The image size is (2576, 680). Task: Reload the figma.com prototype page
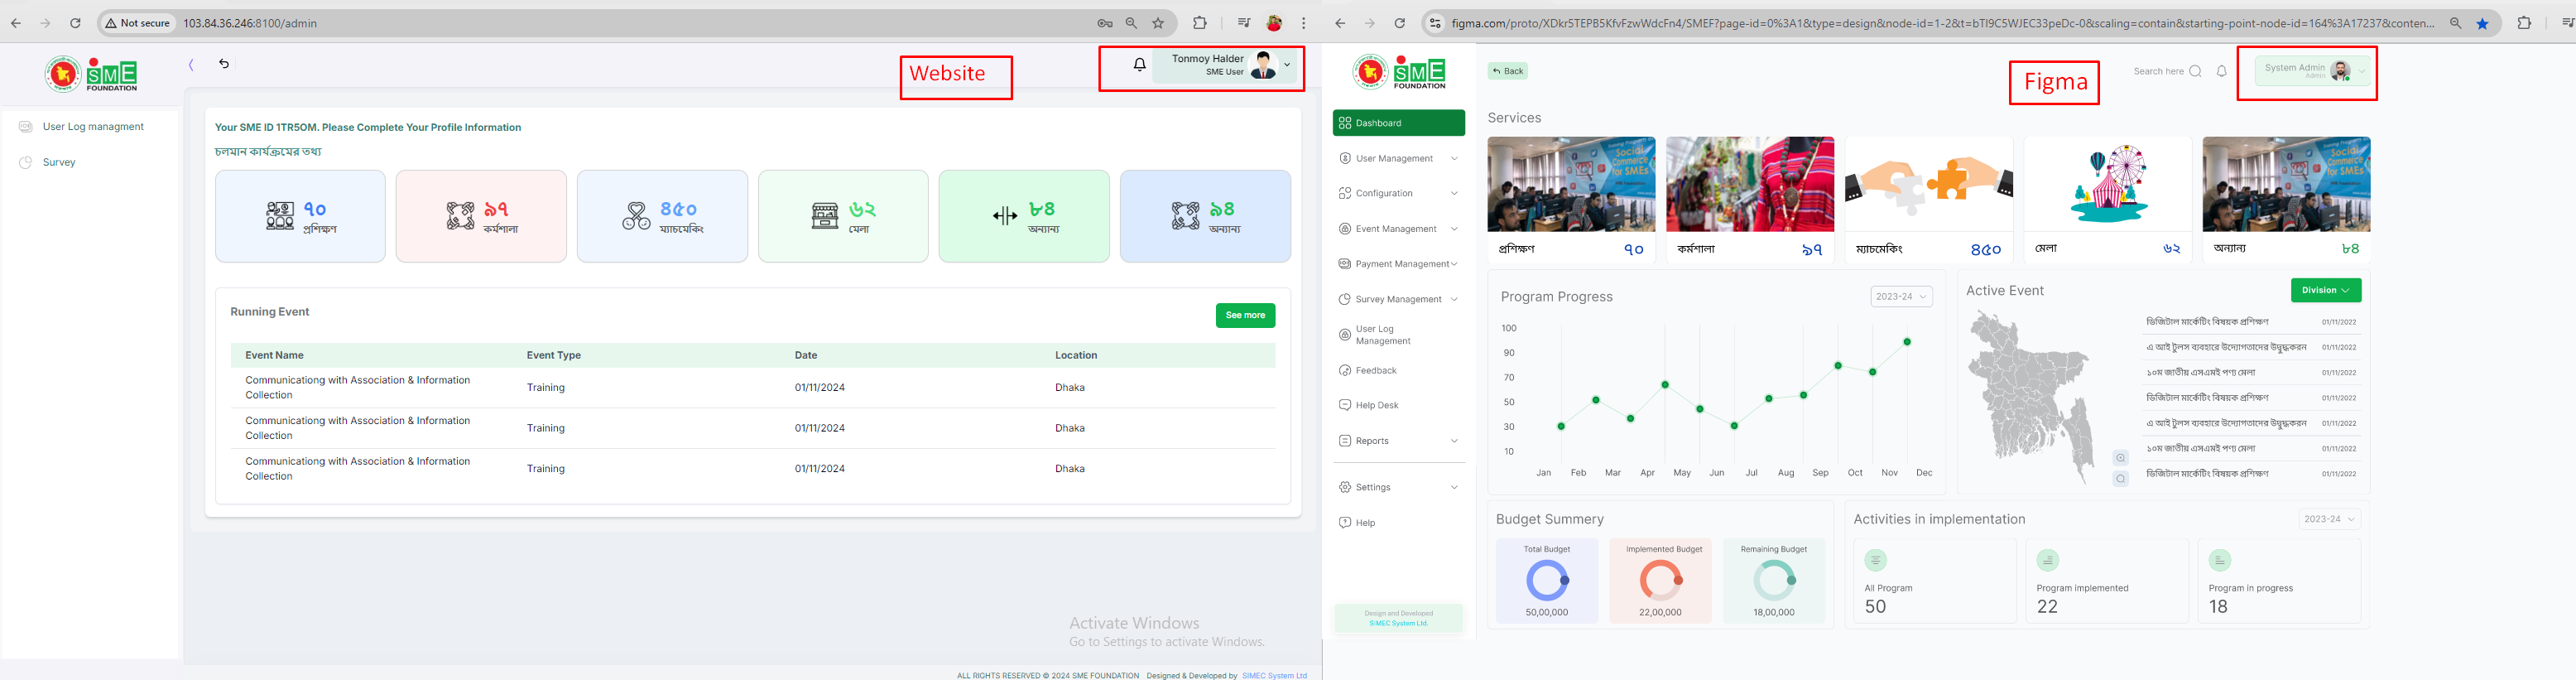1400,23
